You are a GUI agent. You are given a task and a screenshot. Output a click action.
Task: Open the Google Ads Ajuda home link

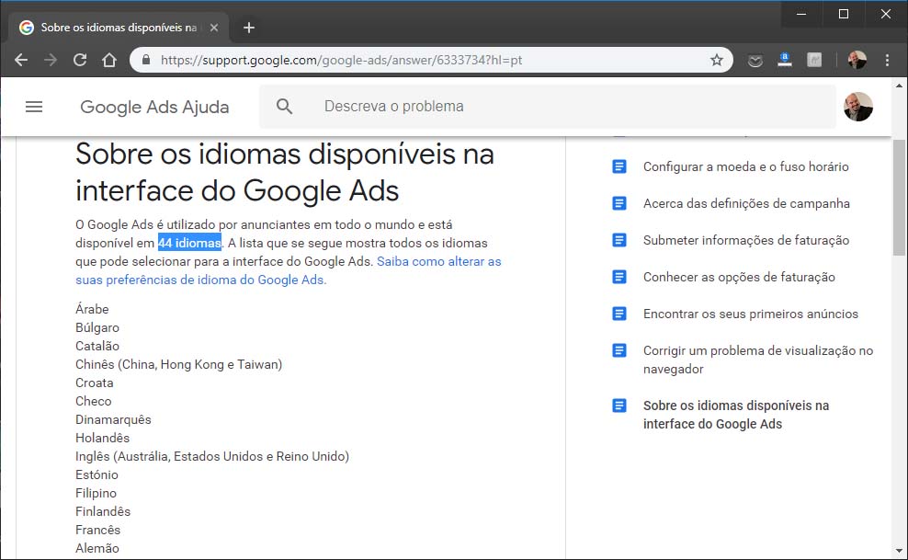point(154,107)
